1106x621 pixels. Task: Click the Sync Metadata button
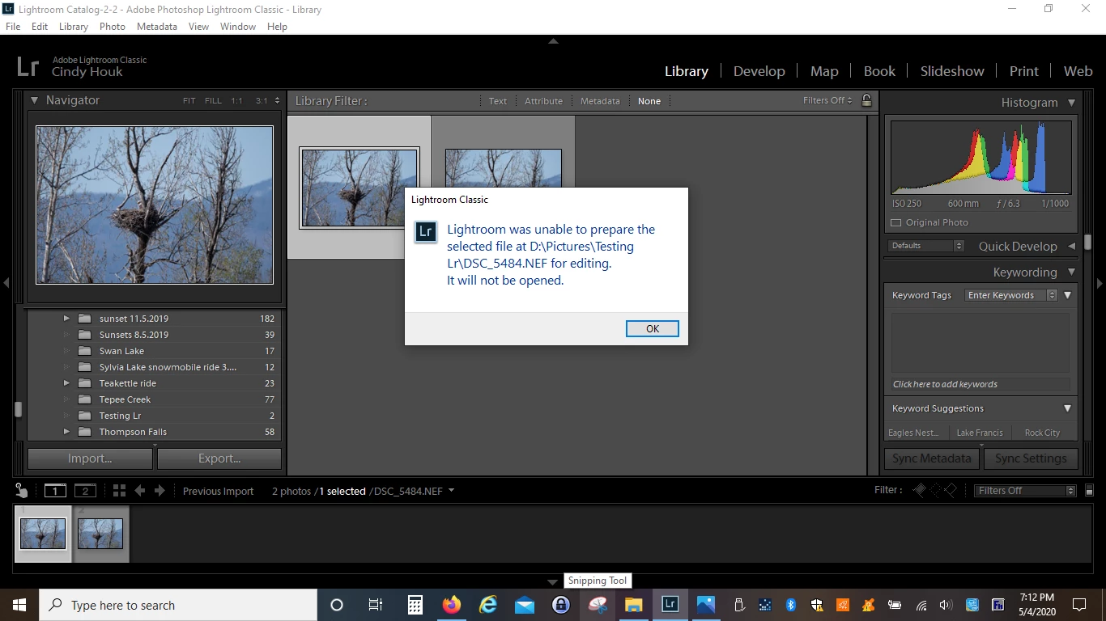click(x=932, y=458)
